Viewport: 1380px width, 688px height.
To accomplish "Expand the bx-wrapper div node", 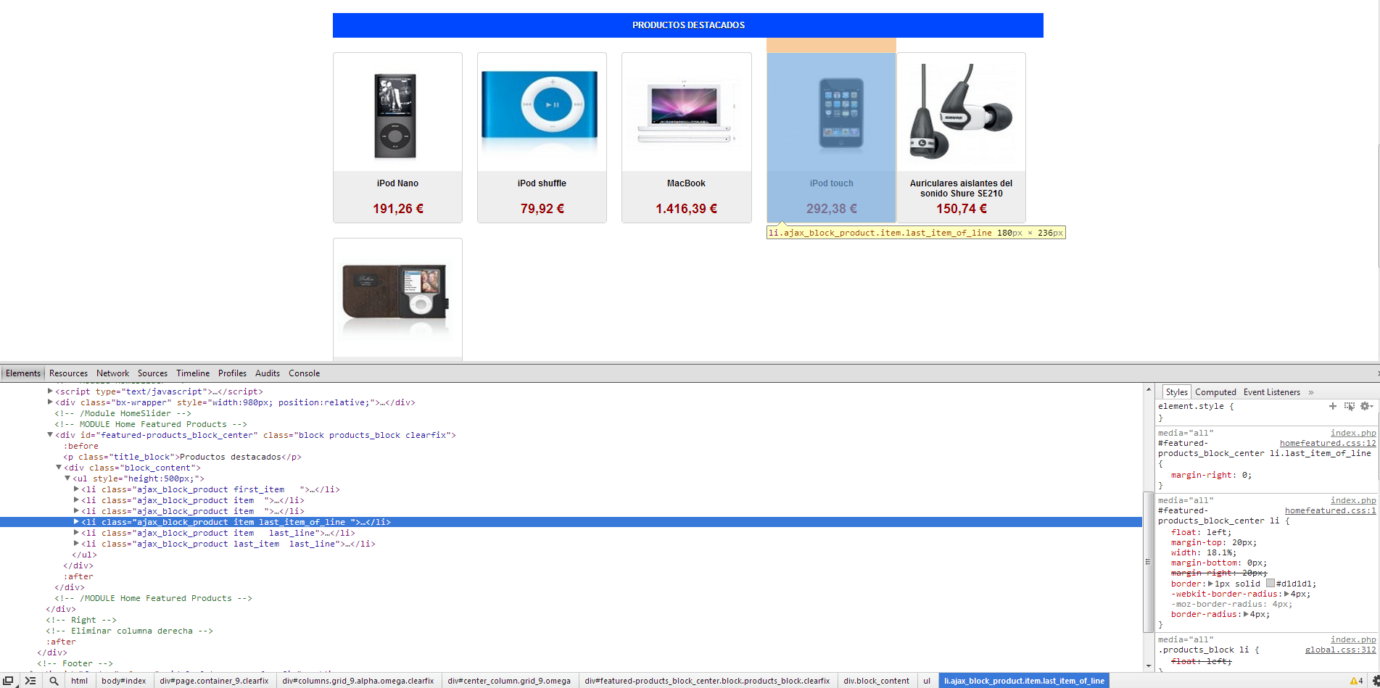I will point(50,402).
